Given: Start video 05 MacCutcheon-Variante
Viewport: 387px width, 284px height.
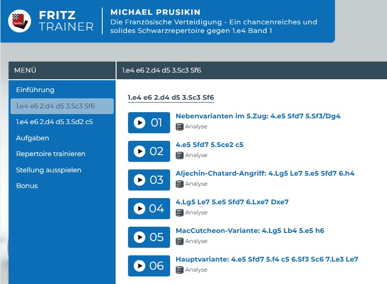Looking at the screenshot, I should (149, 237).
